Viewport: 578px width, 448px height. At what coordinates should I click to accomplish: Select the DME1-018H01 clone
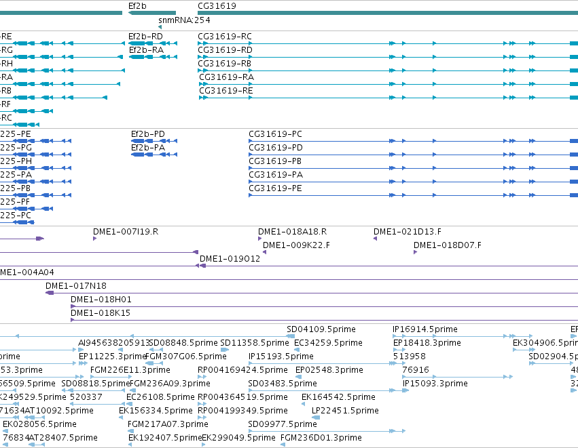(101, 300)
